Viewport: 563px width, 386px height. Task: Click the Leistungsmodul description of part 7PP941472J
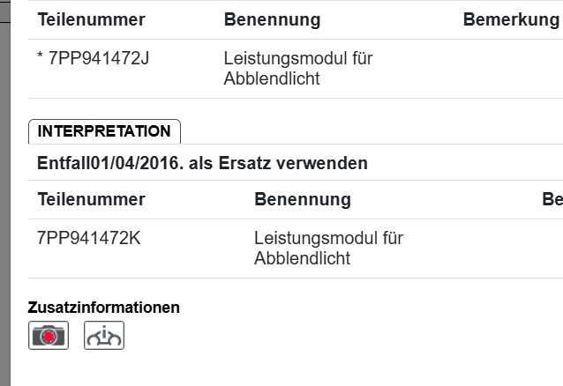coord(297,69)
